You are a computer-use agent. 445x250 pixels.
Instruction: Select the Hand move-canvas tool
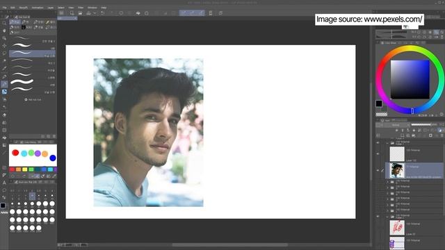point(4,31)
